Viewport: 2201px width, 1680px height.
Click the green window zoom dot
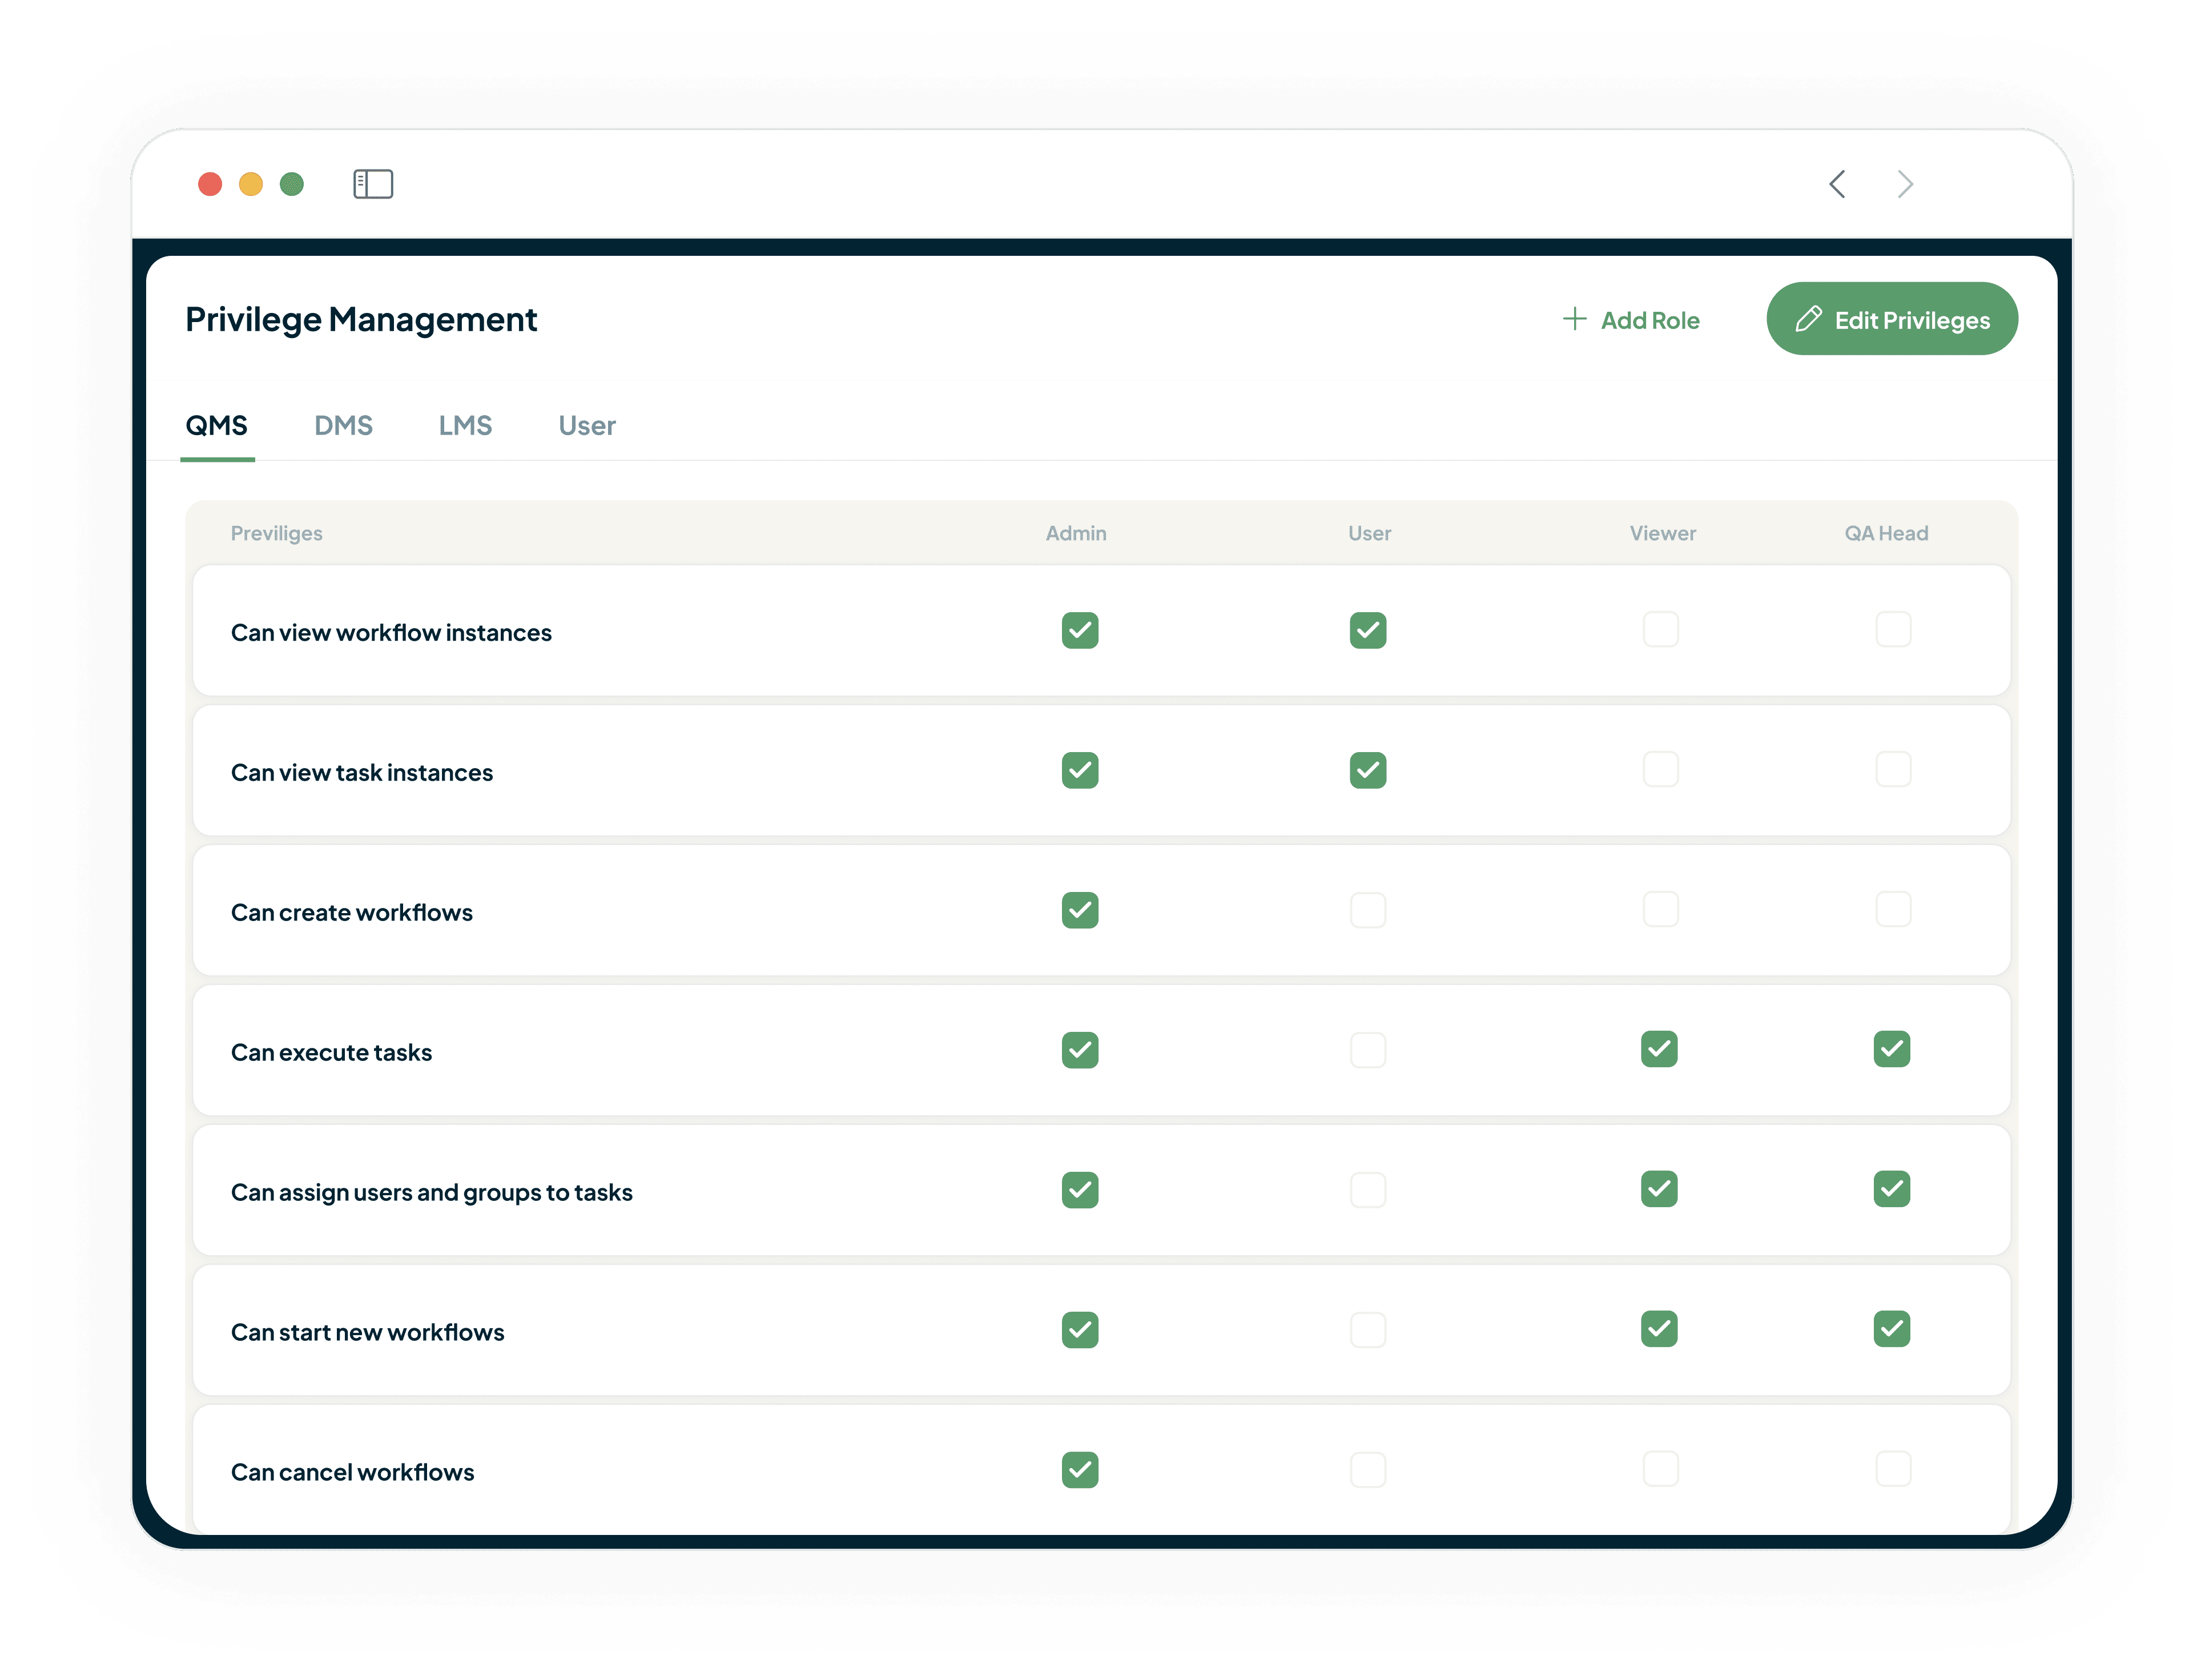pos(292,184)
